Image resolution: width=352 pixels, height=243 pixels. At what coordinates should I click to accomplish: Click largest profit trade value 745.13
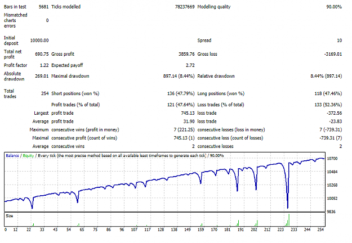tap(188, 113)
